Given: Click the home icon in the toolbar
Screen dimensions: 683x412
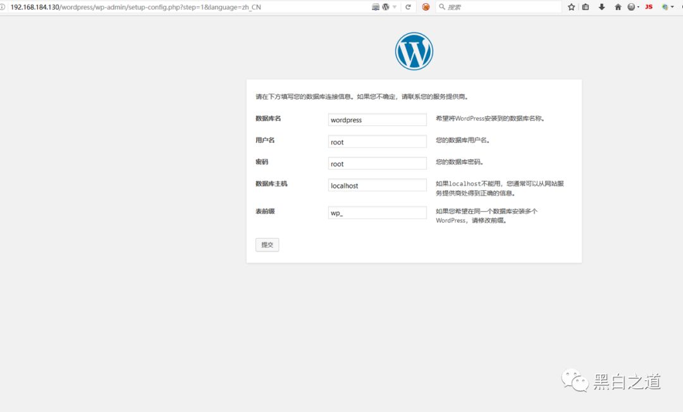Looking at the screenshot, I should point(618,7).
